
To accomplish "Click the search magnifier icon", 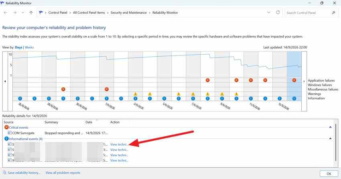I will click(x=333, y=12).
